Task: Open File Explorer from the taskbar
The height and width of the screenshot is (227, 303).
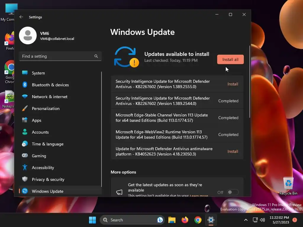Action: point(172,220)
